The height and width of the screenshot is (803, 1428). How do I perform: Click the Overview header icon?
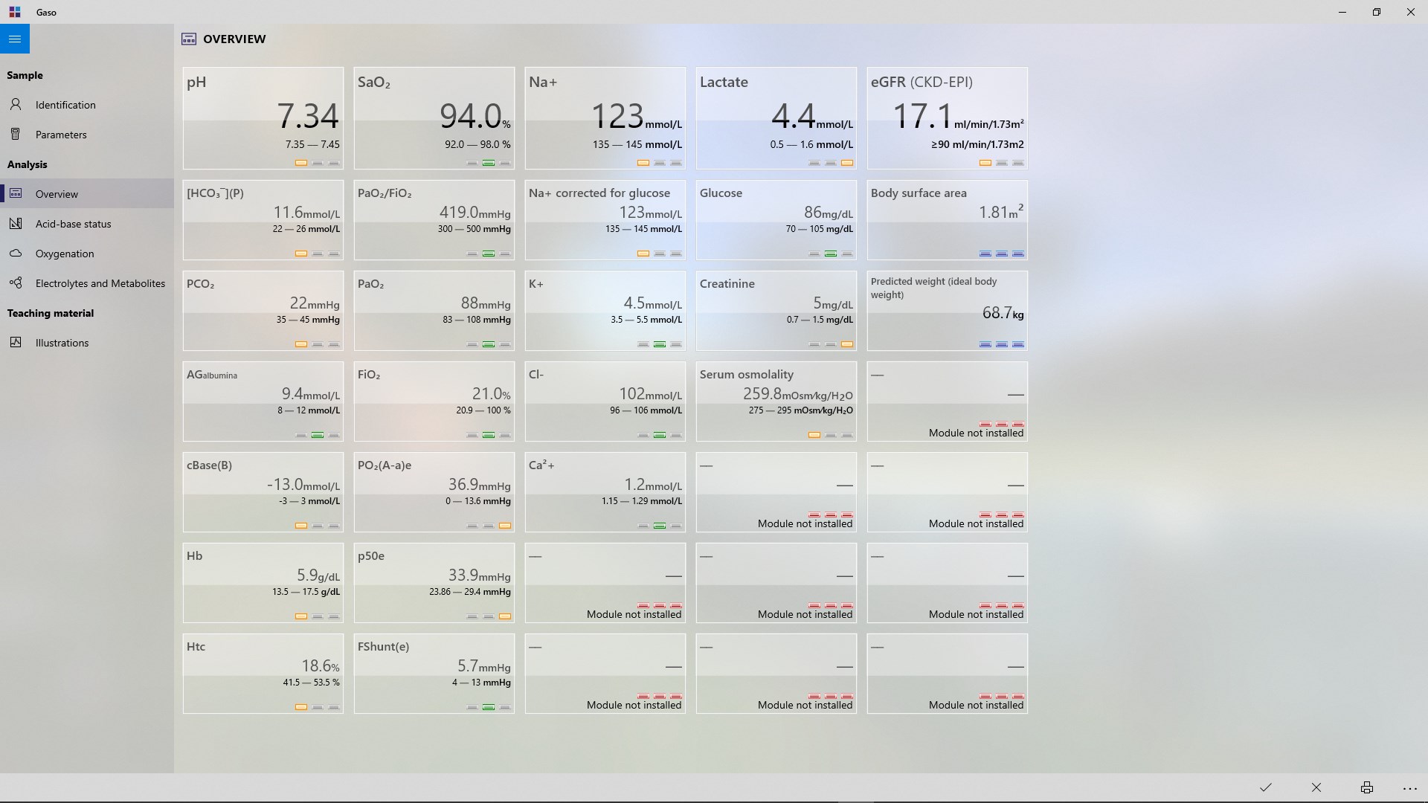189,39
